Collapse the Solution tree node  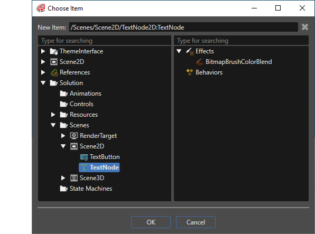[x=43, y=83]
